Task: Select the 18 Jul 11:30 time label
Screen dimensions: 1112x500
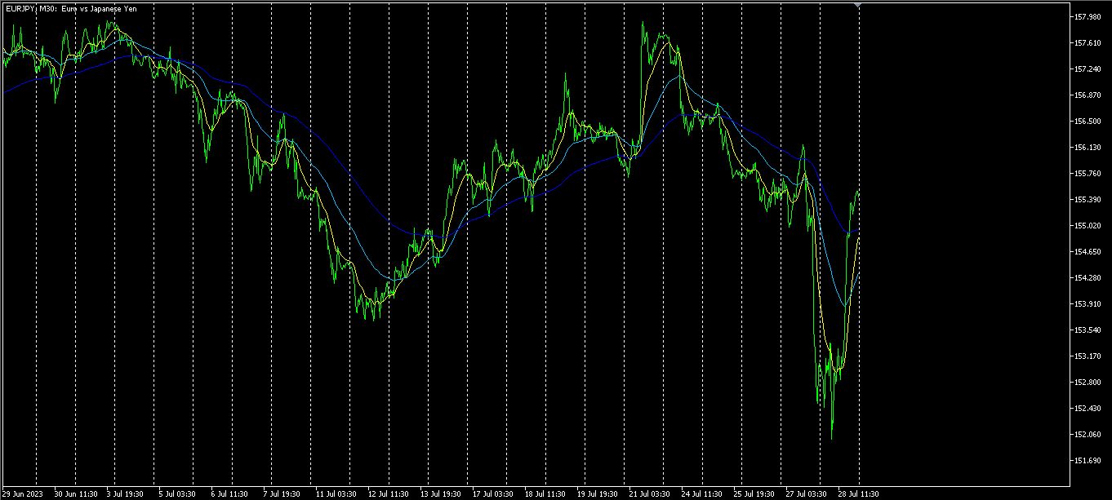Action: [545, 493]
